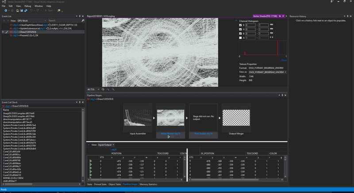This screenshot has width=354, height=193.
Task: Click the history clock icon in ClearDepthStencilView row
Action: (x=50, y=25)
